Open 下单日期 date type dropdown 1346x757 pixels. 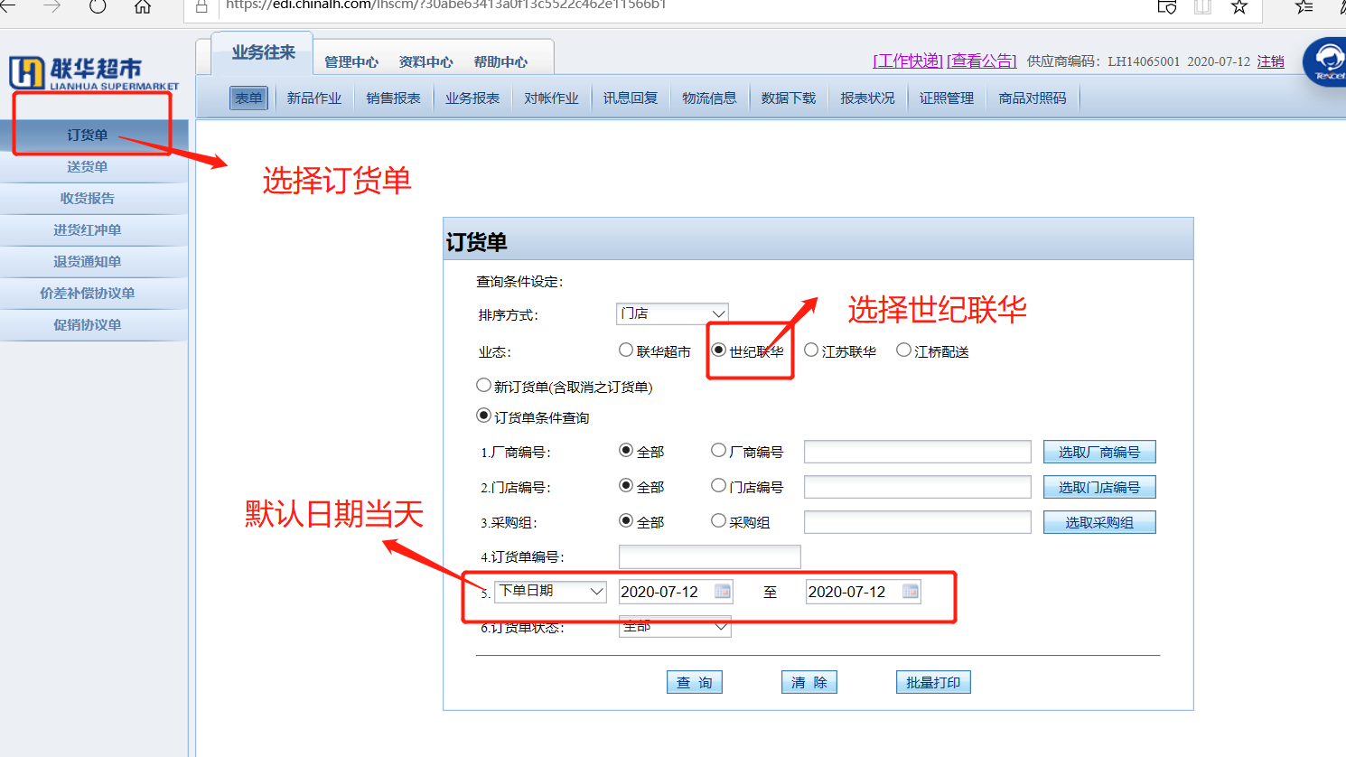point(550,591)
